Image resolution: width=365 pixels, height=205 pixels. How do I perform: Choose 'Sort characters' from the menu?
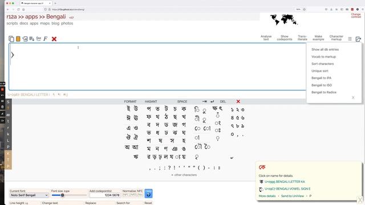[x=322, y=64]
